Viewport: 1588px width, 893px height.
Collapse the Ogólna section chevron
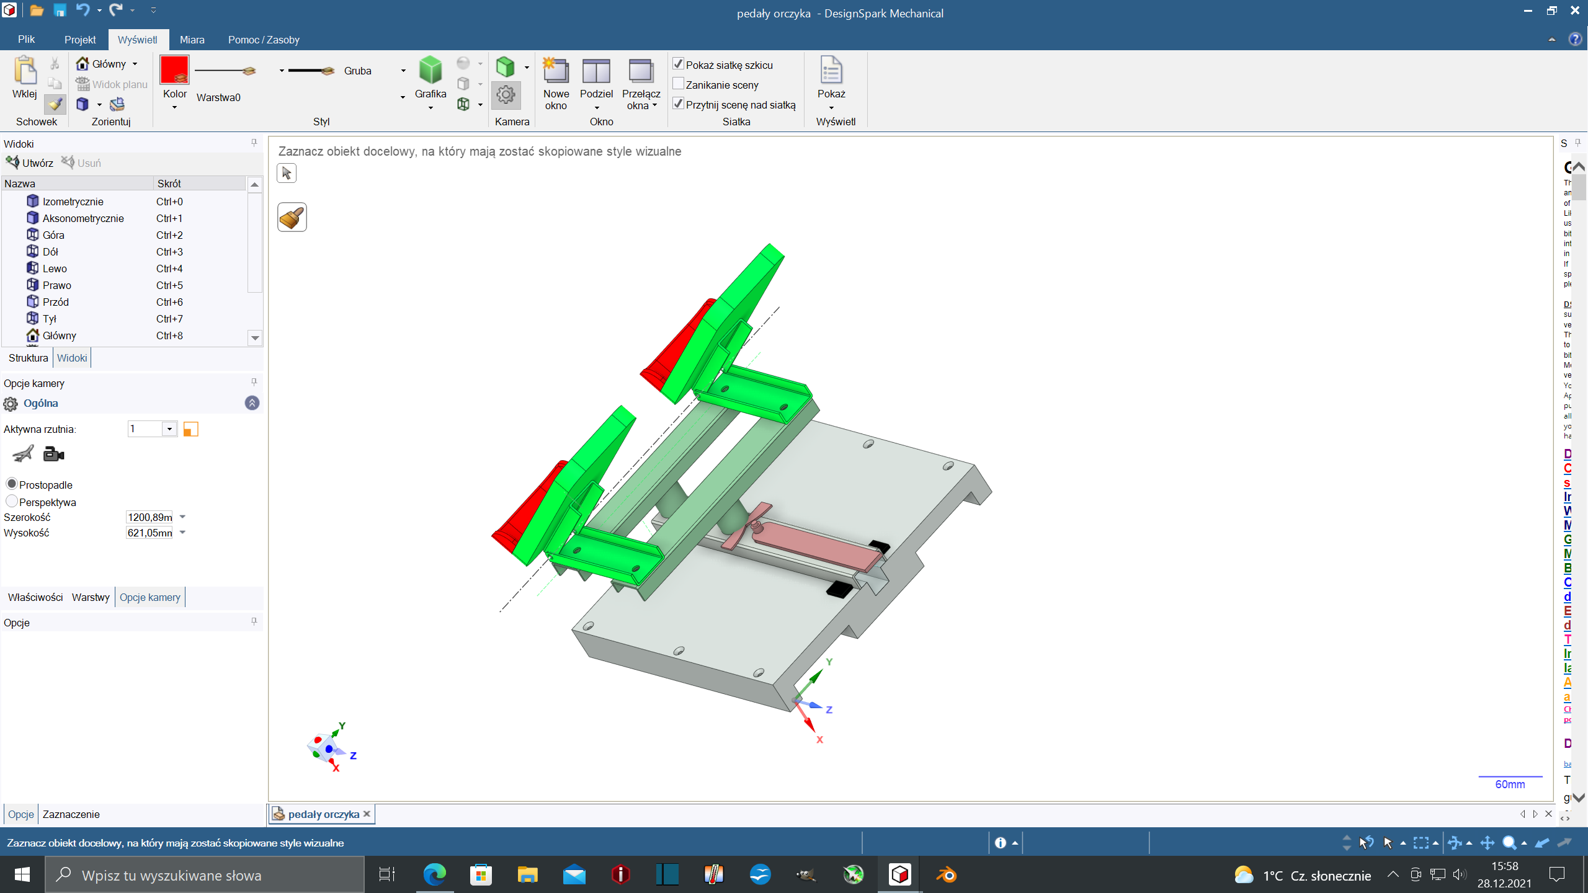252,403
